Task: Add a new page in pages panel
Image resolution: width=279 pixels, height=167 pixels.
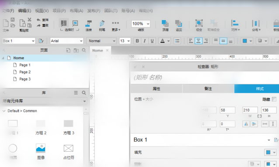Action: tap(68, 51)
